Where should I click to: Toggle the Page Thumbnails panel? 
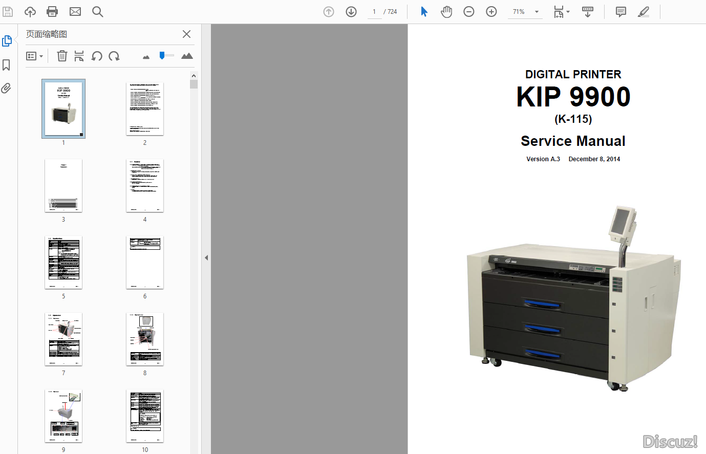(x=7, y=41)
